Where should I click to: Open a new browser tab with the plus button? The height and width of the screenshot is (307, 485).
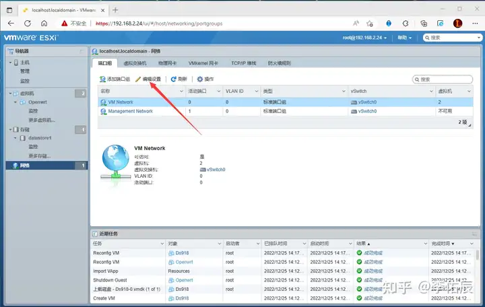[115, 10]
